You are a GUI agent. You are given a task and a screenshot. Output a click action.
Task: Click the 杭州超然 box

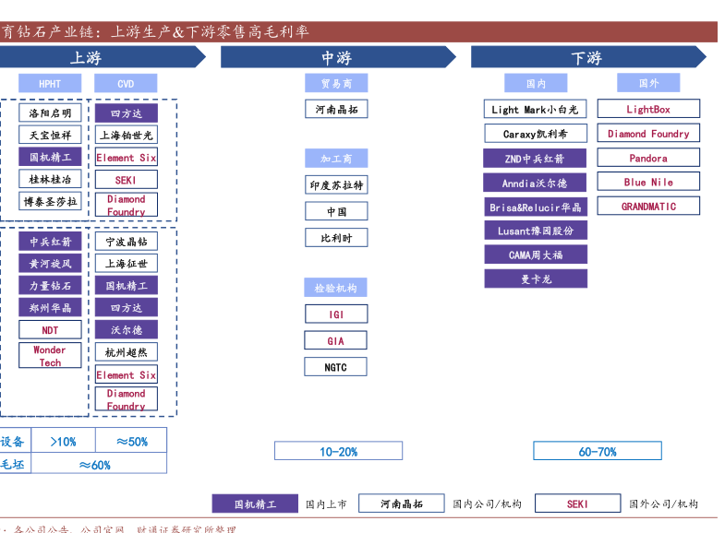click(127, 352)
